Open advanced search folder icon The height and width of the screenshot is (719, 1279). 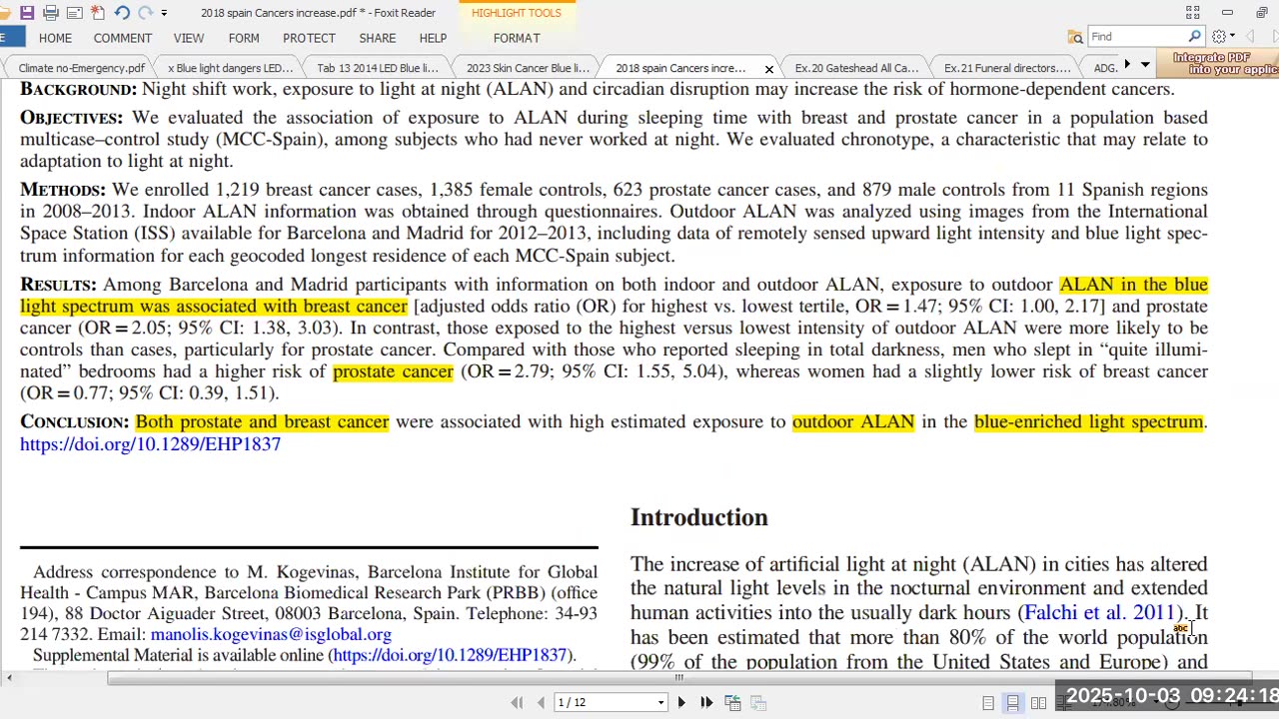1075,37
